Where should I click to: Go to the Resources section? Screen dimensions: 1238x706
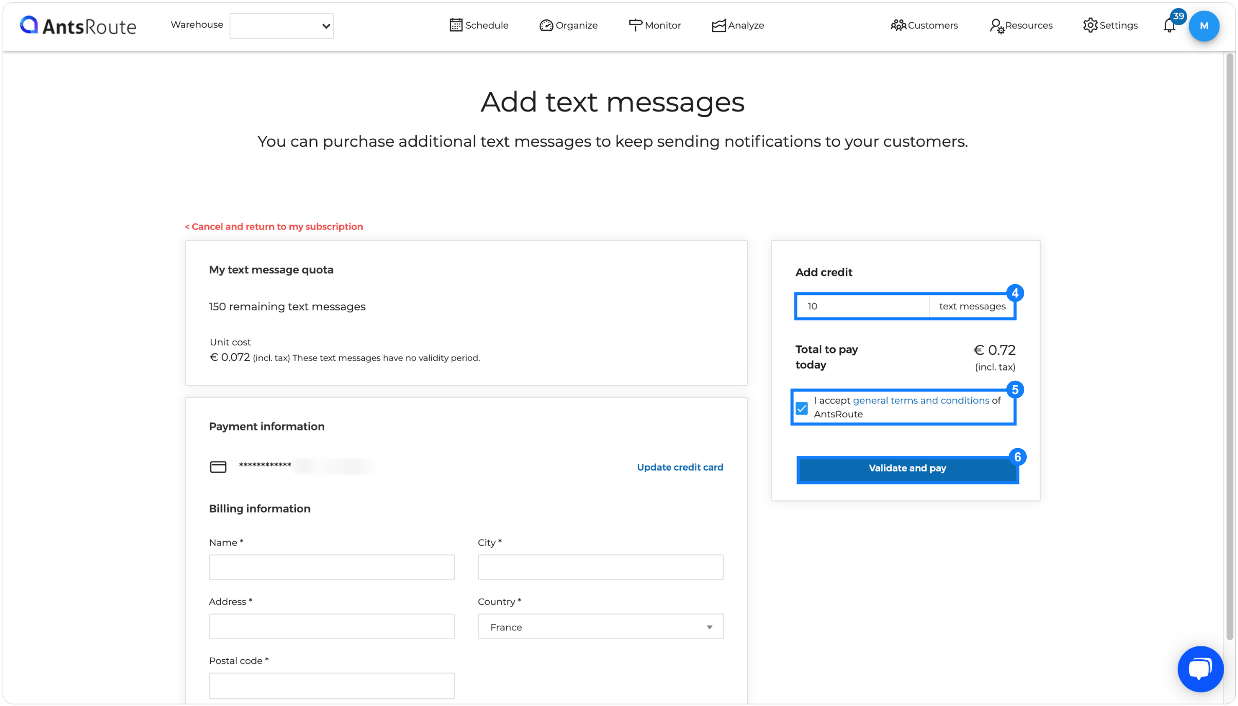[1021, 25]
